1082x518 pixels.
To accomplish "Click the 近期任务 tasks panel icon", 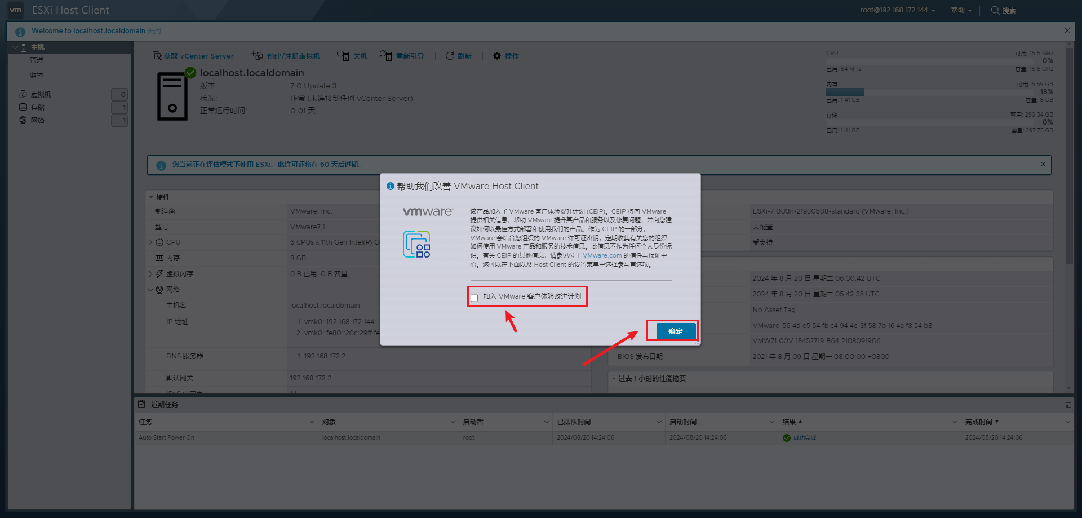I will 141,404.
